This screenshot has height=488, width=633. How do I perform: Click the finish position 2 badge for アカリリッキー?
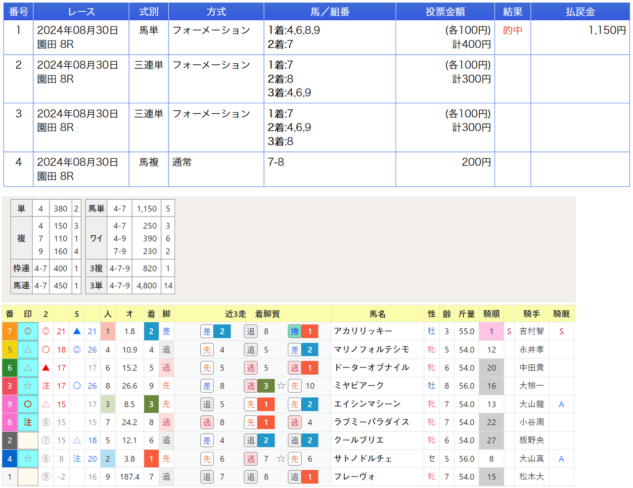click(151, 331)
